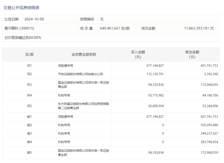This screenshot has width=224, height=163.
Task: Click stock name 爱尔眼科 (300015)
Action: tap(19, 28)
